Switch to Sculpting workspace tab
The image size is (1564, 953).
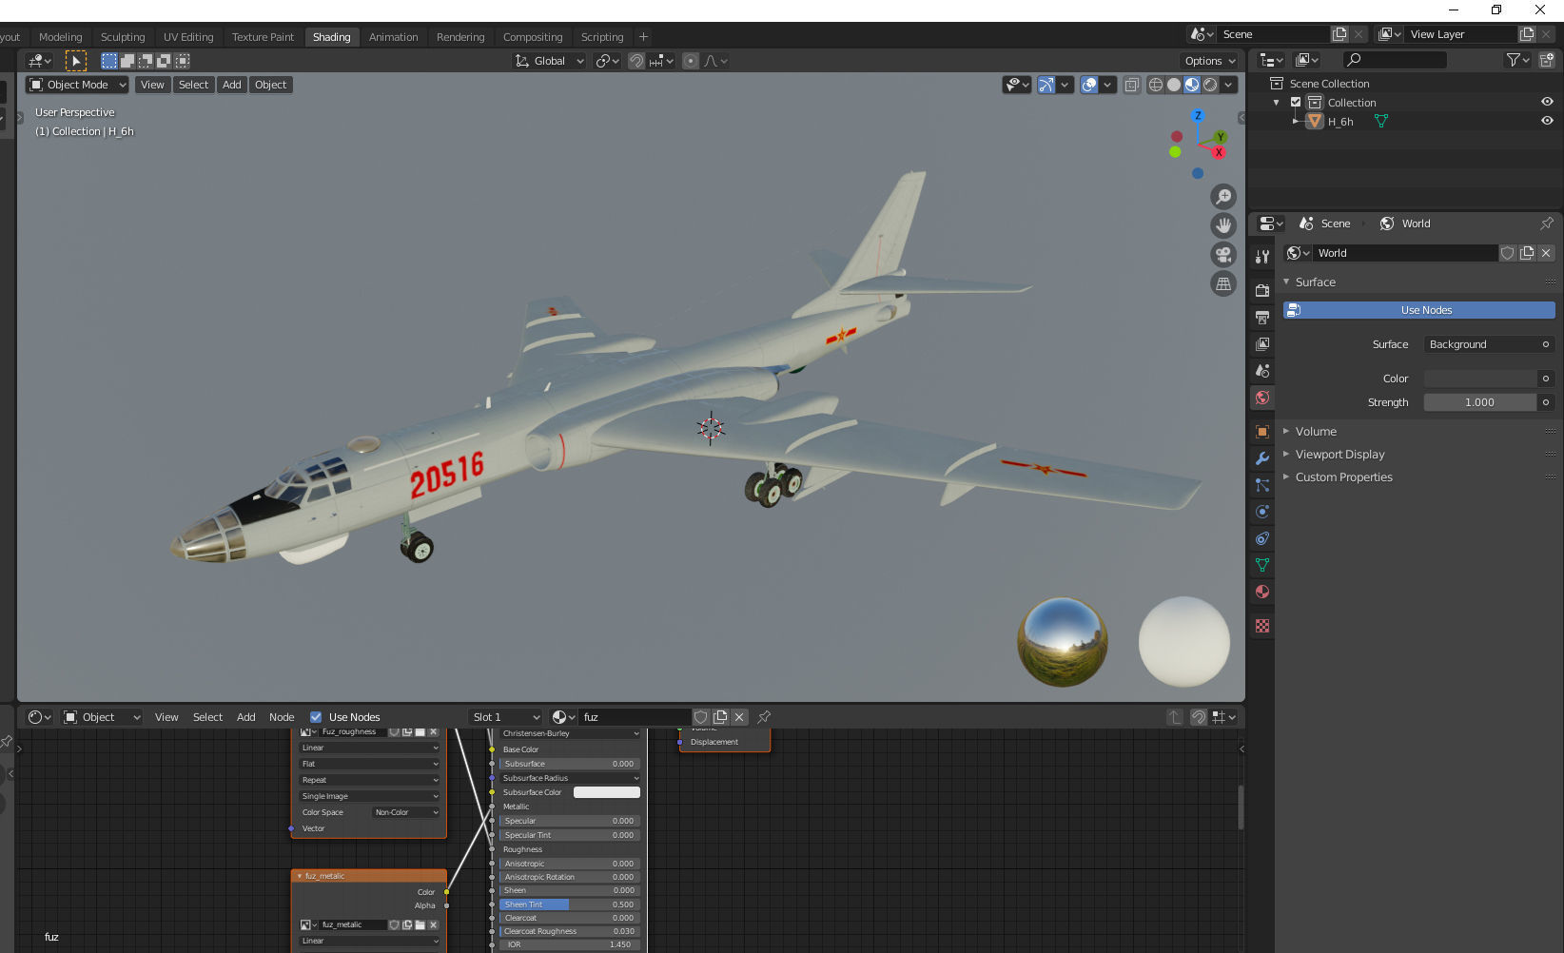tap(123, 37)
